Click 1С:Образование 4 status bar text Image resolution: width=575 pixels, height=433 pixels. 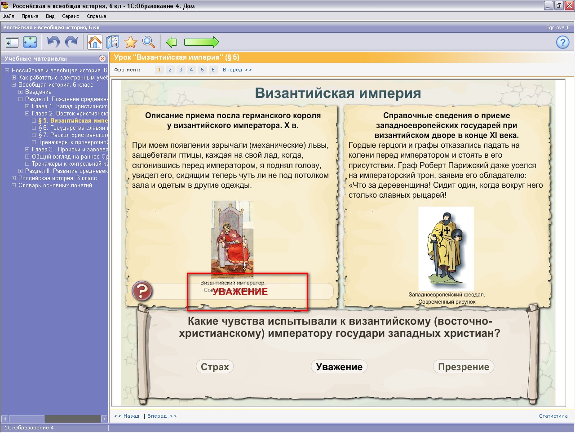pyautogui.click(x=29, y=428)
